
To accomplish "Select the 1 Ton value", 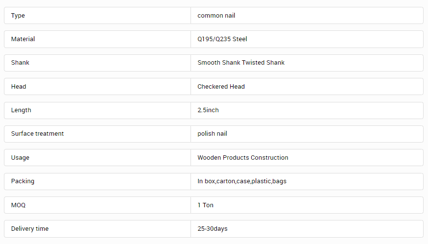I will (205, 205).
